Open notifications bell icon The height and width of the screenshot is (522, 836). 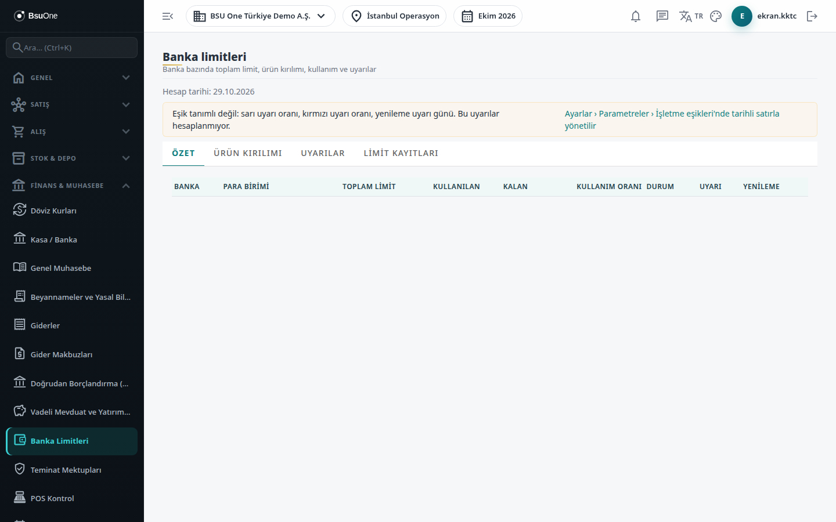click(x=636, y=16)
